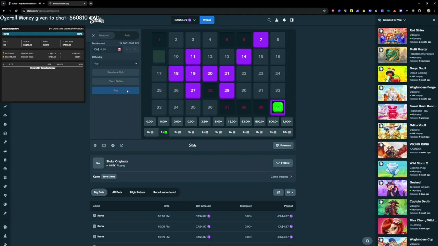
Task: Click the Stake logo
Action: pyautogui.click(x=97, y=20)
